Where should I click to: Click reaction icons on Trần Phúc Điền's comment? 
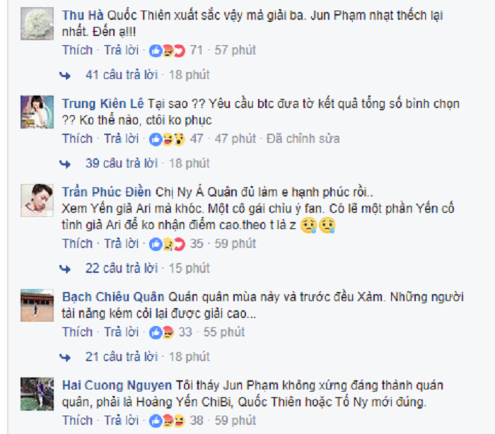tap(168, 244)
